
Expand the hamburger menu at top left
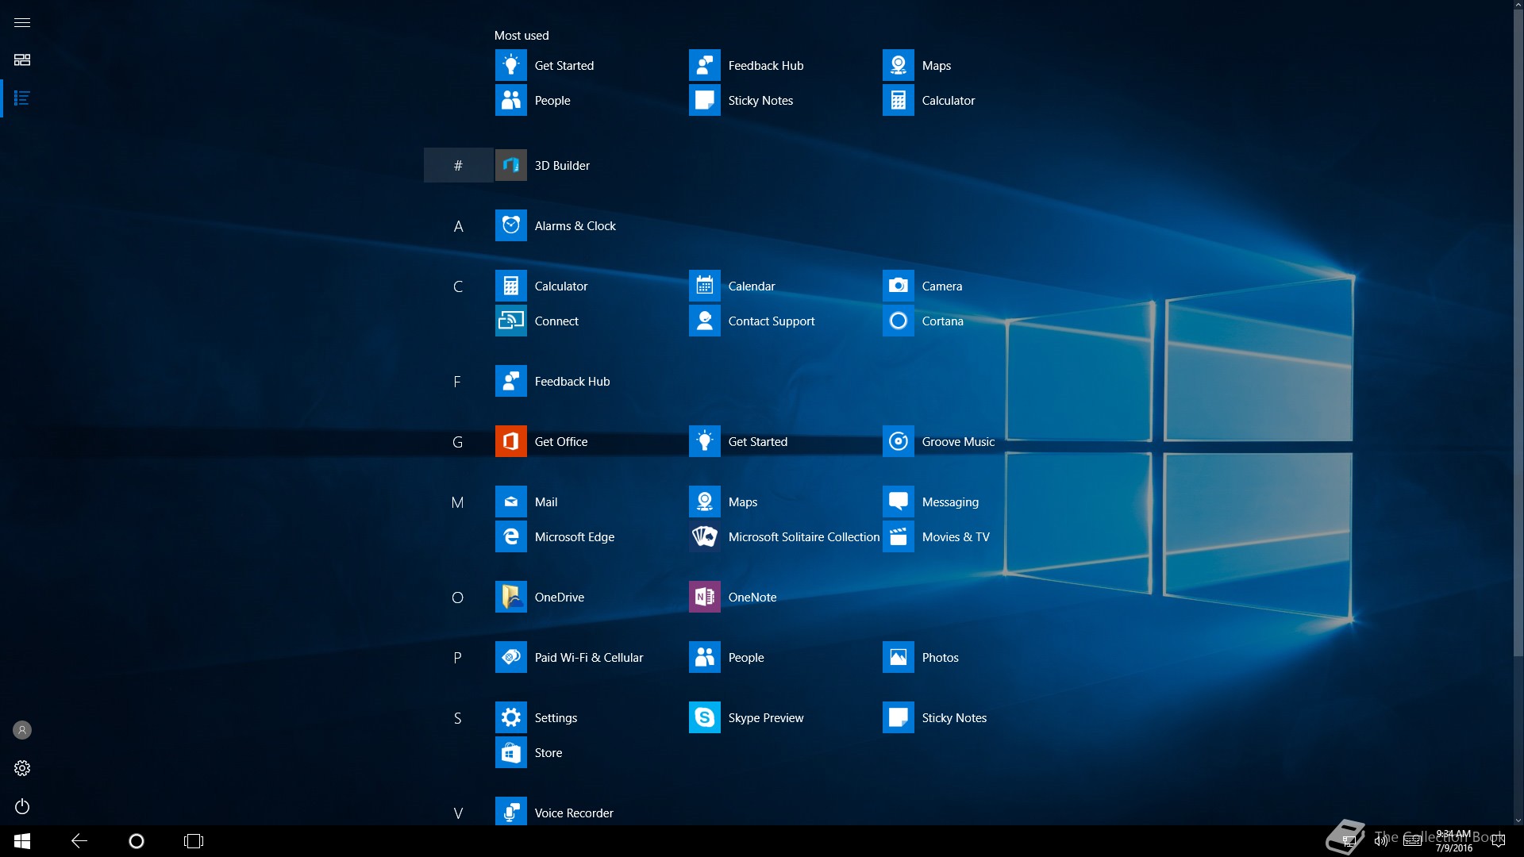pyautogui.click(x=22, y=22)
